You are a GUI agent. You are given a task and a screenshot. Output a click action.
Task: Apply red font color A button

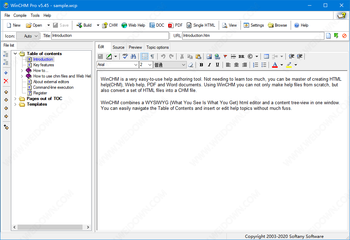pos(275,65)
